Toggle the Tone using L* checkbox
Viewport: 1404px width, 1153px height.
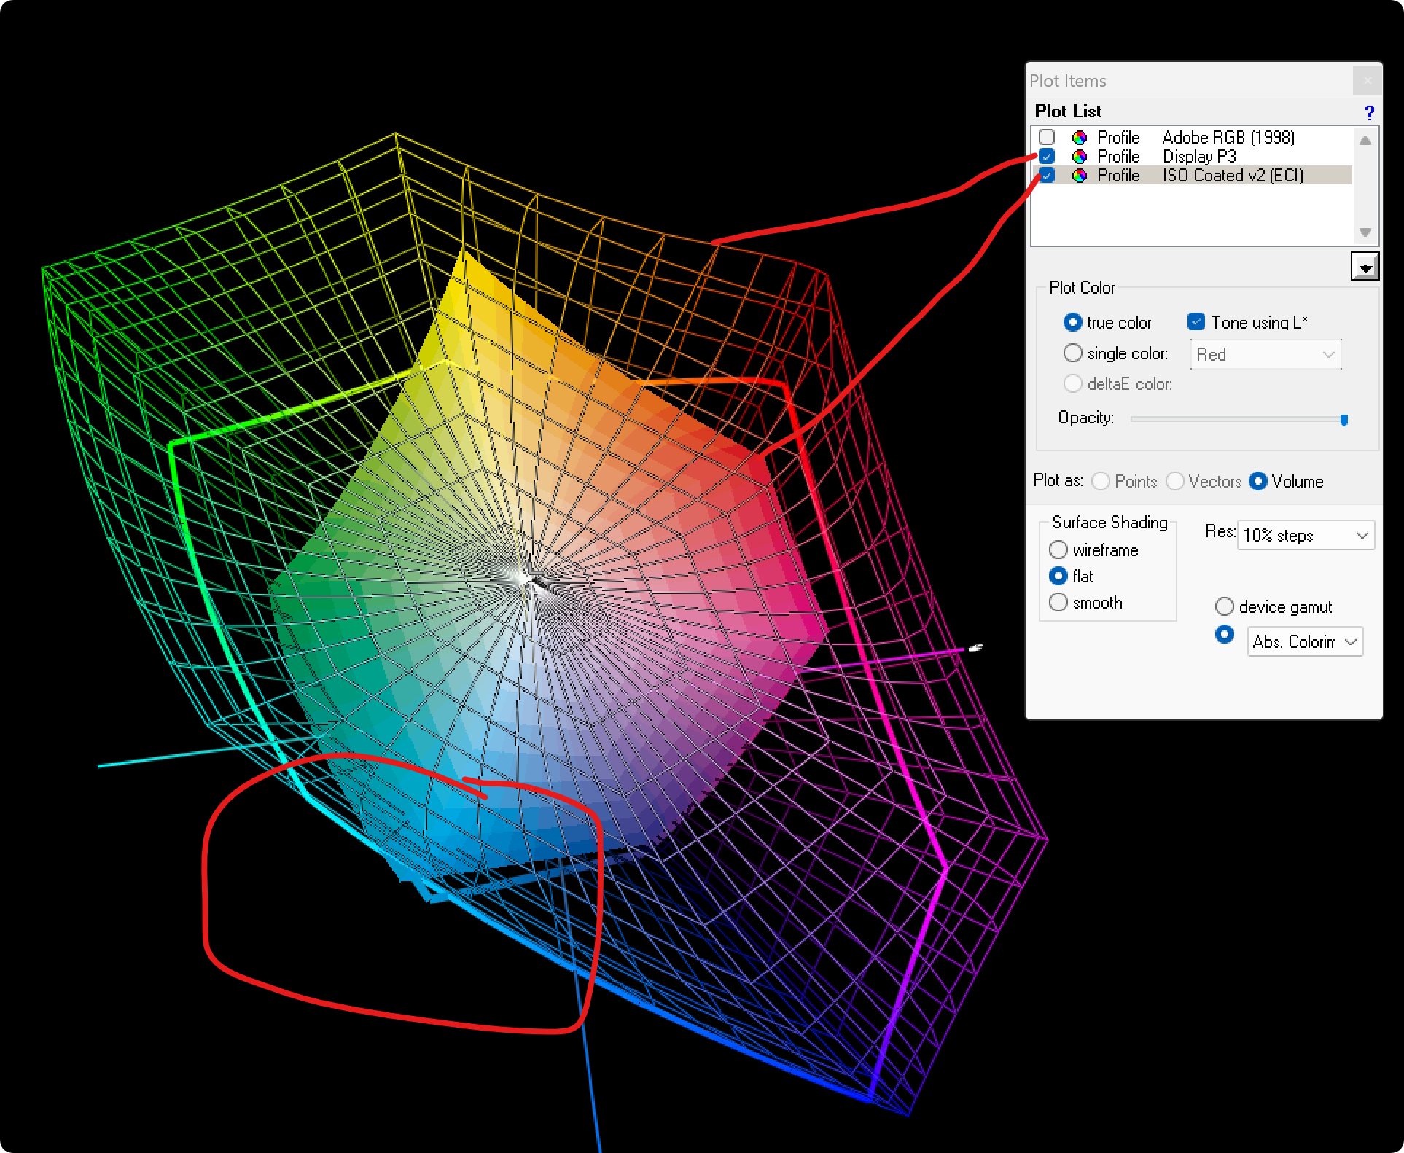click(1196, 321)
